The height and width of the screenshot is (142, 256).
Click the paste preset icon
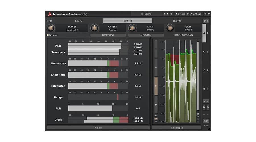tap(208, 108)
